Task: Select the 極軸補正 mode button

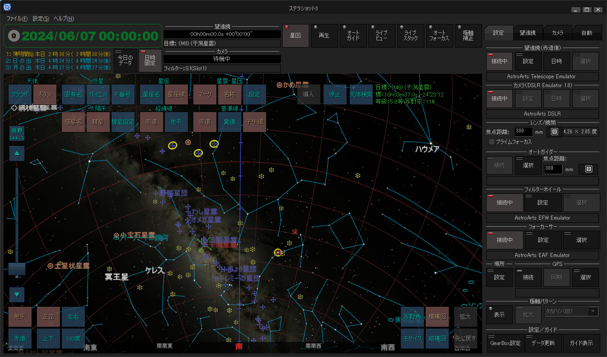Action: [469, 36]
